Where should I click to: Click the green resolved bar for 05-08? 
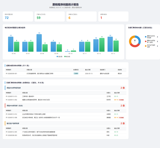coord(45,48)
